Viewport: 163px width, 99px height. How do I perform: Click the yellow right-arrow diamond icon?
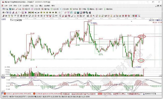[x=44, y=13]
